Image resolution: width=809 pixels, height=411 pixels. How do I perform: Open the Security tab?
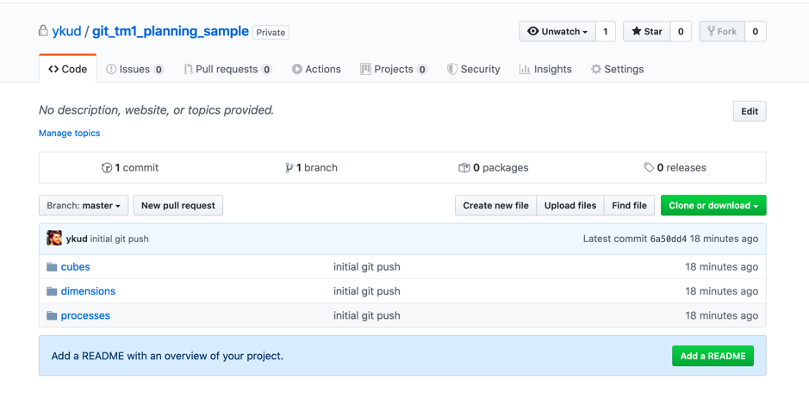[474, 69]
